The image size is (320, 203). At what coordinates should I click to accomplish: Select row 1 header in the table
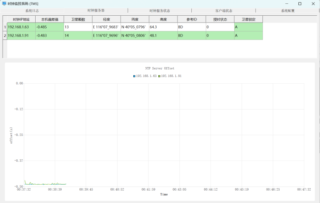pos(5,27)
